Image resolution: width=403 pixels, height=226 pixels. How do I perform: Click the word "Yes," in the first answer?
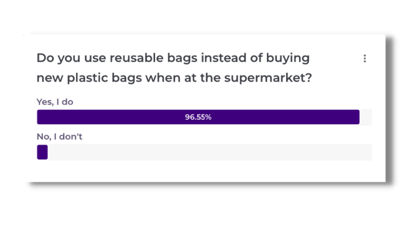(x=45, y=102)
